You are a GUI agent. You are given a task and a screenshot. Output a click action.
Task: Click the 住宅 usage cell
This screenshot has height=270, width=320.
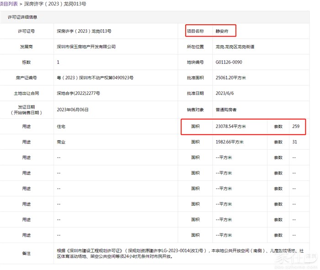point(61,126)
